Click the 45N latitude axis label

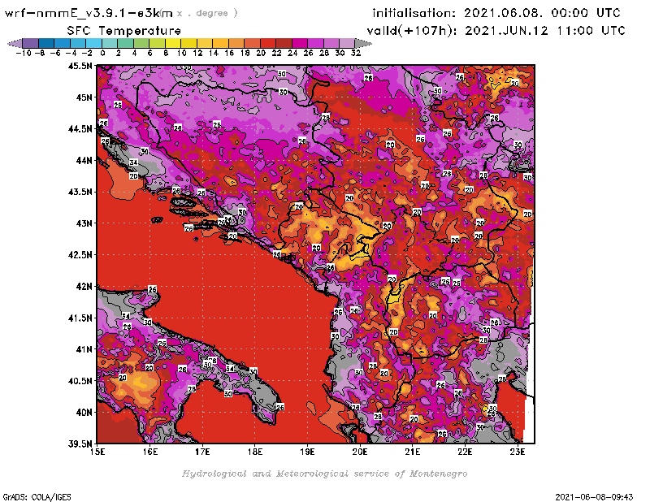tap(84, 97)
